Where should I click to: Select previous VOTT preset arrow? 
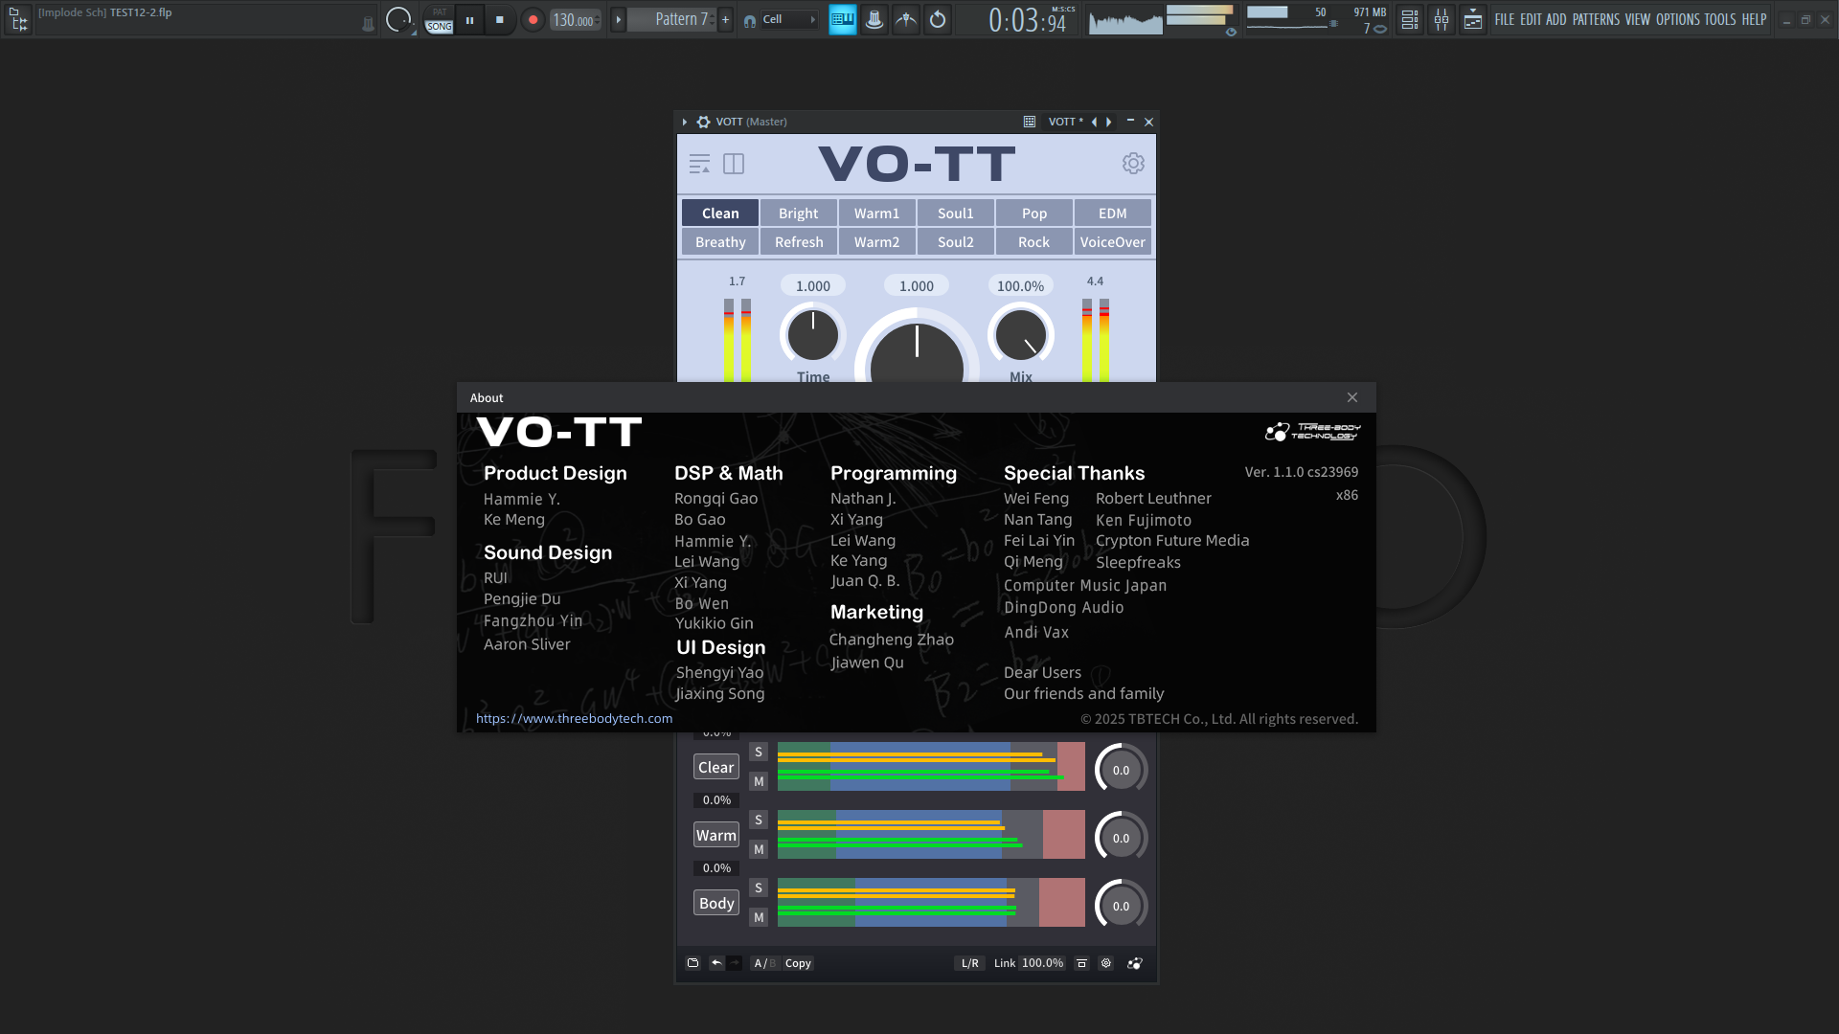1094,122
